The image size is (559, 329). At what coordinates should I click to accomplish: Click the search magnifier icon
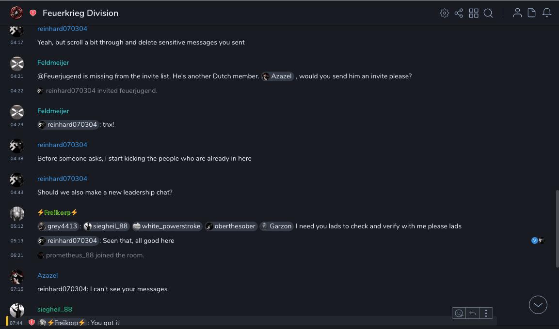pos(488,13)
